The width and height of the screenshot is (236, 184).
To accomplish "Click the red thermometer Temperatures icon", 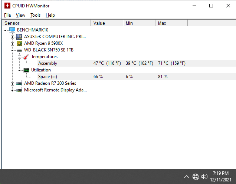I will click(x=26, y=57).
